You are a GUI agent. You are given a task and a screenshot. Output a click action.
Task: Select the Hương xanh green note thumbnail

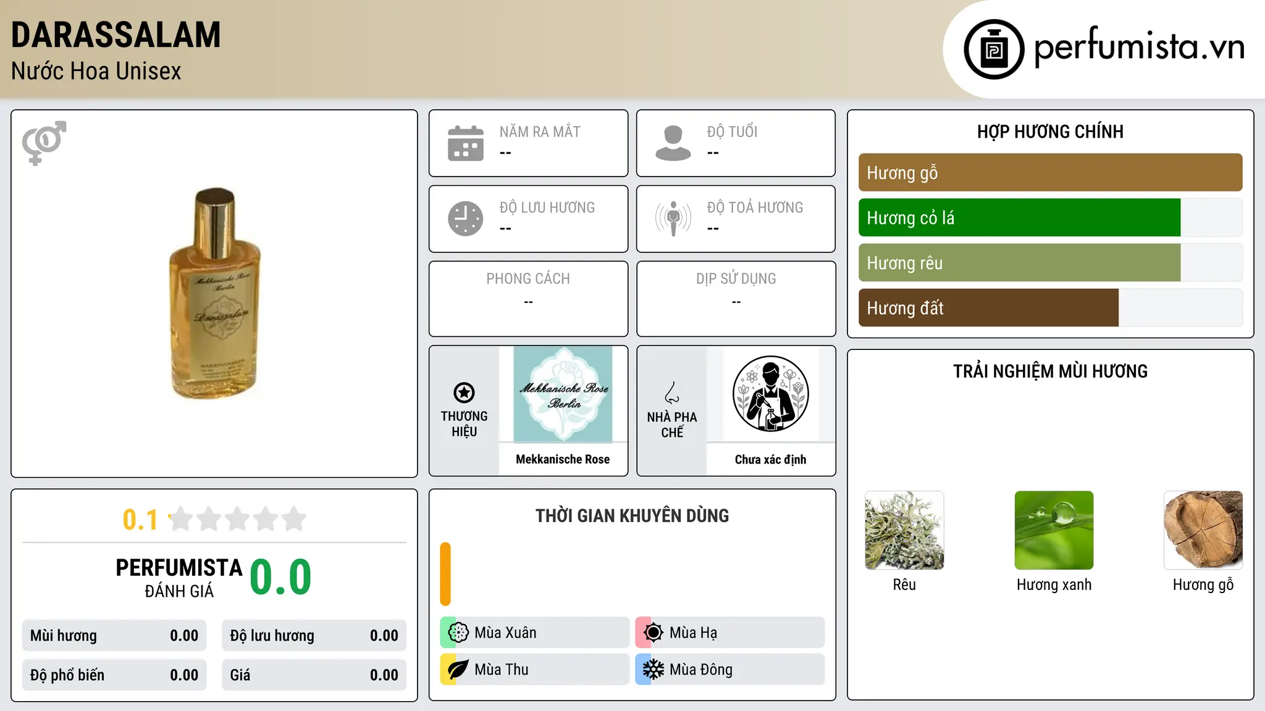pyautogui.click(x=1054, y=530)
